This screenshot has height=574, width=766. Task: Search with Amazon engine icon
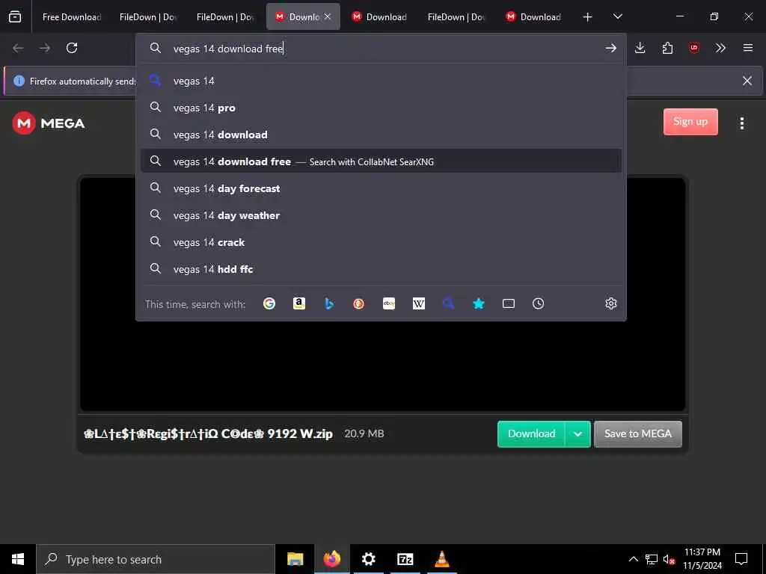point(299,303)
